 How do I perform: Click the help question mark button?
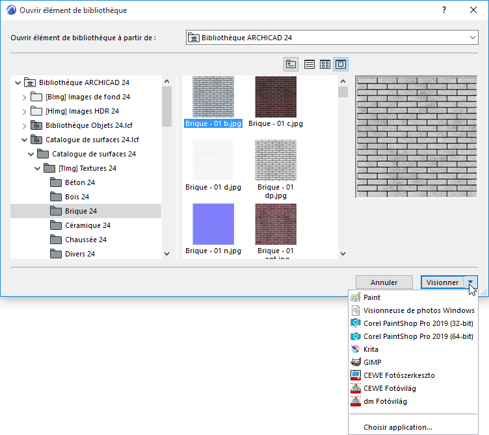[444, 10]
